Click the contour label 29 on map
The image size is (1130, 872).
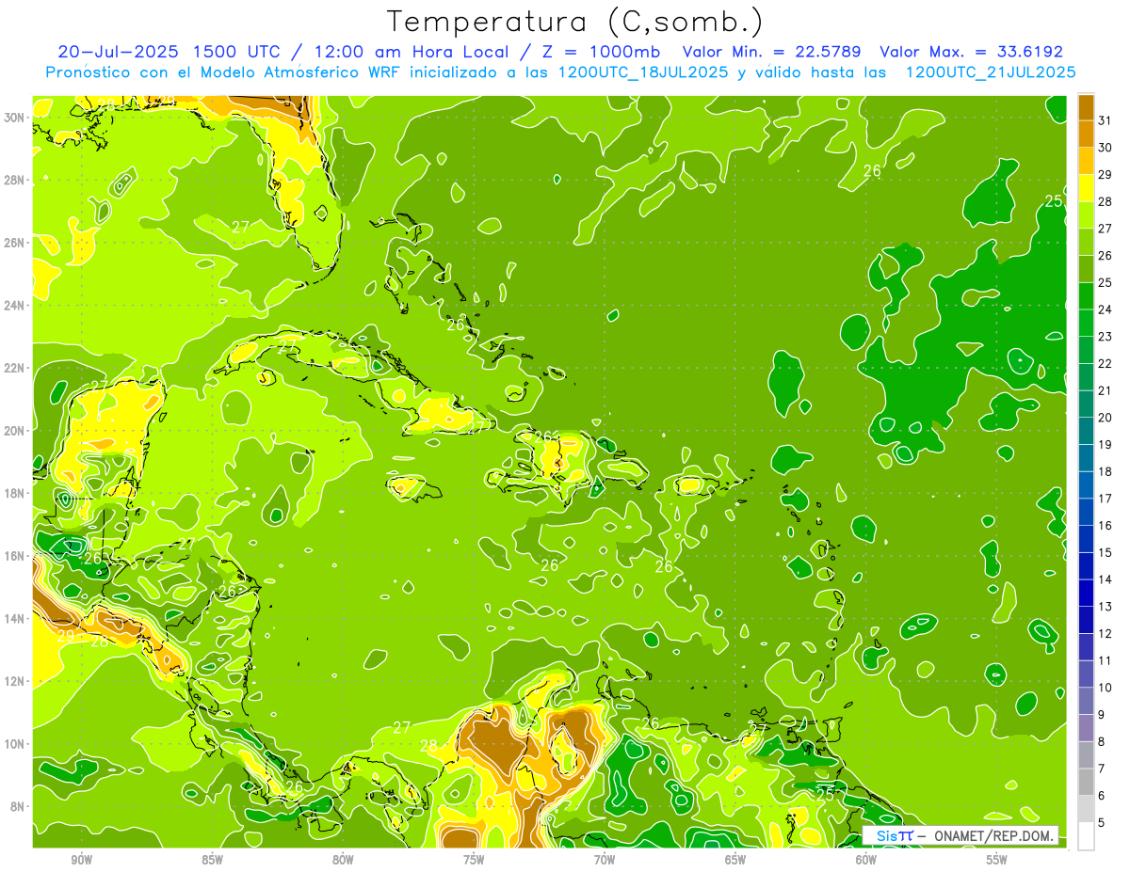click(x=66, y=636)
